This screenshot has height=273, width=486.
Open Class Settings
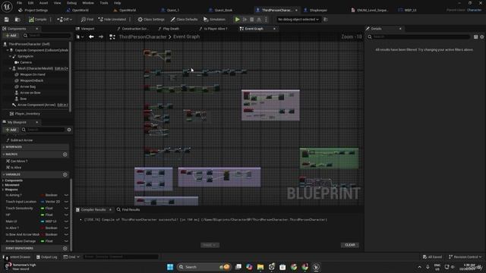click(x=151, y=20)
